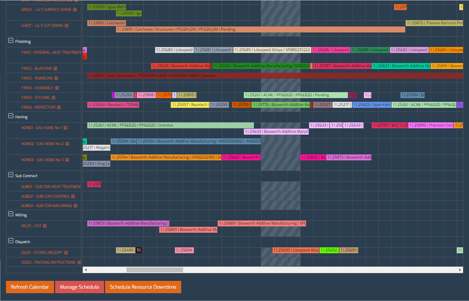This screenshot has width=469, height=301.
Task: Select 25633 Bosworth Additive Manuf bar
Action: point(276,132)
